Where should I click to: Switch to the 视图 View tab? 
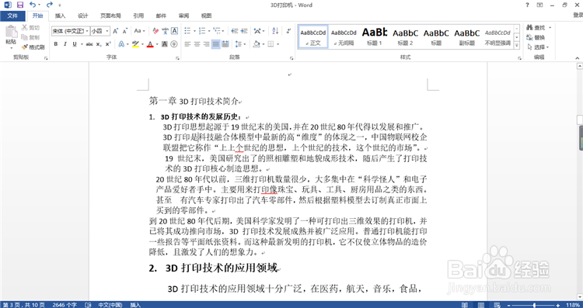pos(206,16)
